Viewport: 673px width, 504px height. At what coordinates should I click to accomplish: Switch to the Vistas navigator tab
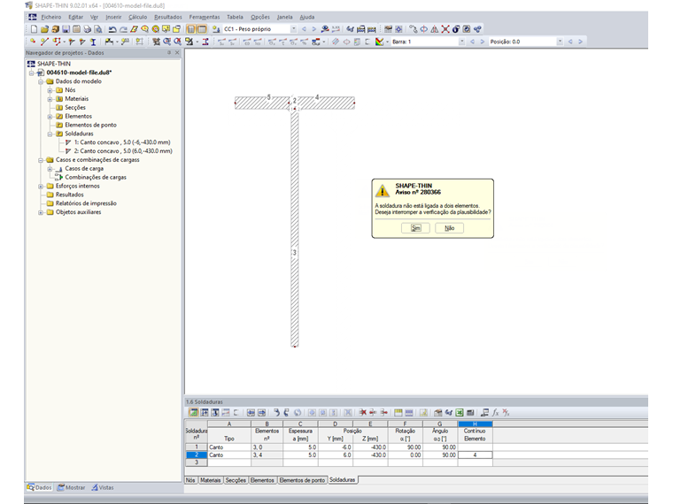(x=103, y=488)
